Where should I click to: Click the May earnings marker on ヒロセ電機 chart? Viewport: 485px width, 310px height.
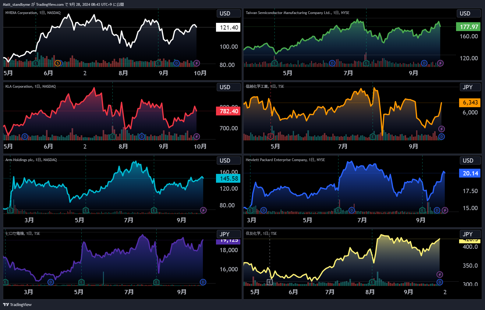(x=81, y=282)
